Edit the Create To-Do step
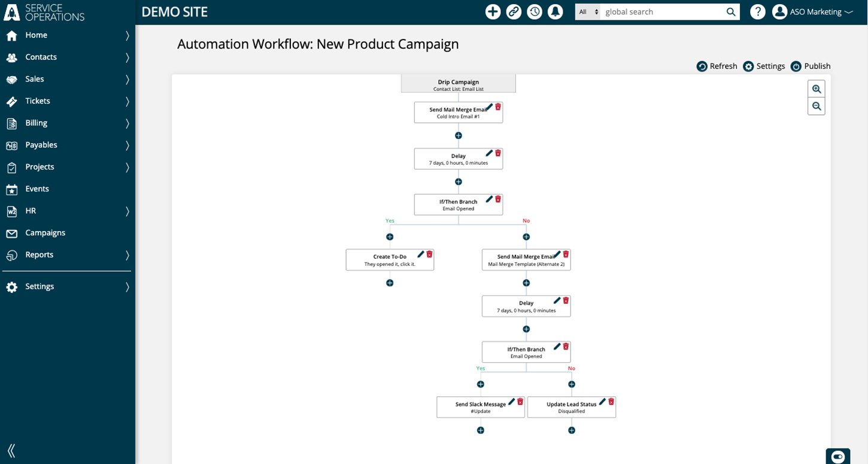The height and width of the screenshot is (464, 868). click(421, 254)
